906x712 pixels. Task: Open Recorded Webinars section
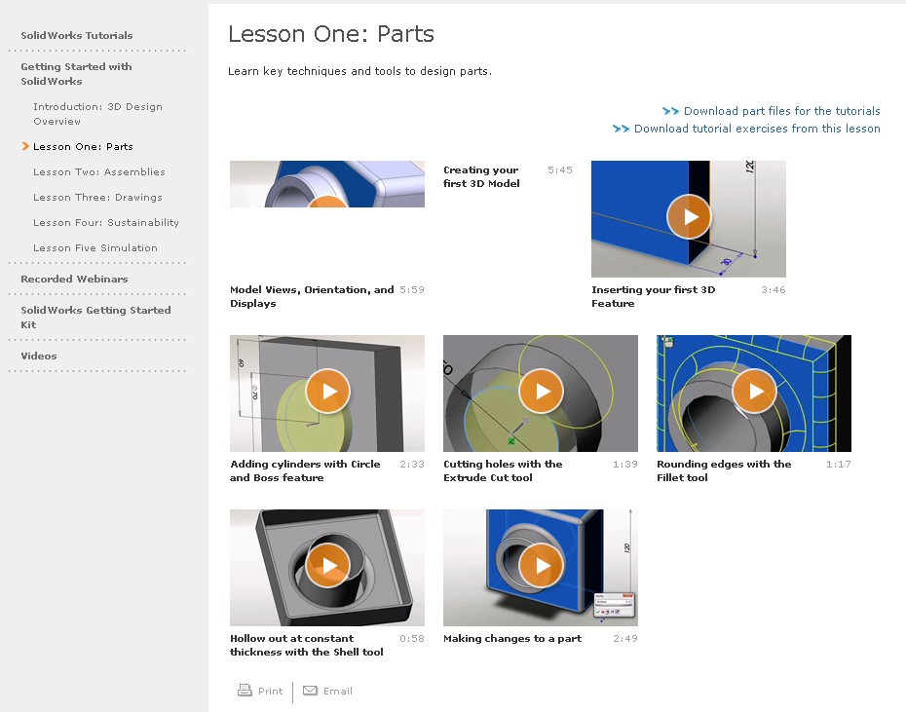[74, 280]
